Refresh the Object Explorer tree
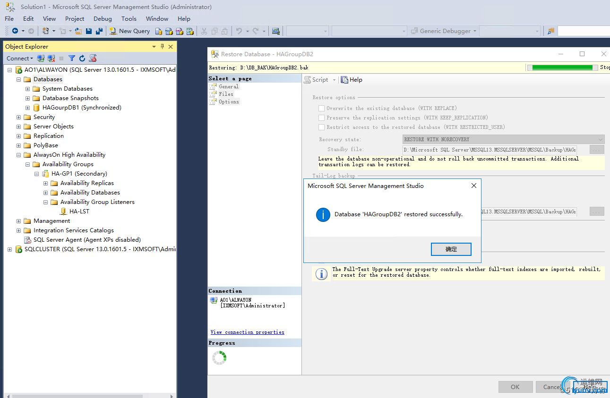The height and width of the screenshot is (398, 610). coord(82,58)
